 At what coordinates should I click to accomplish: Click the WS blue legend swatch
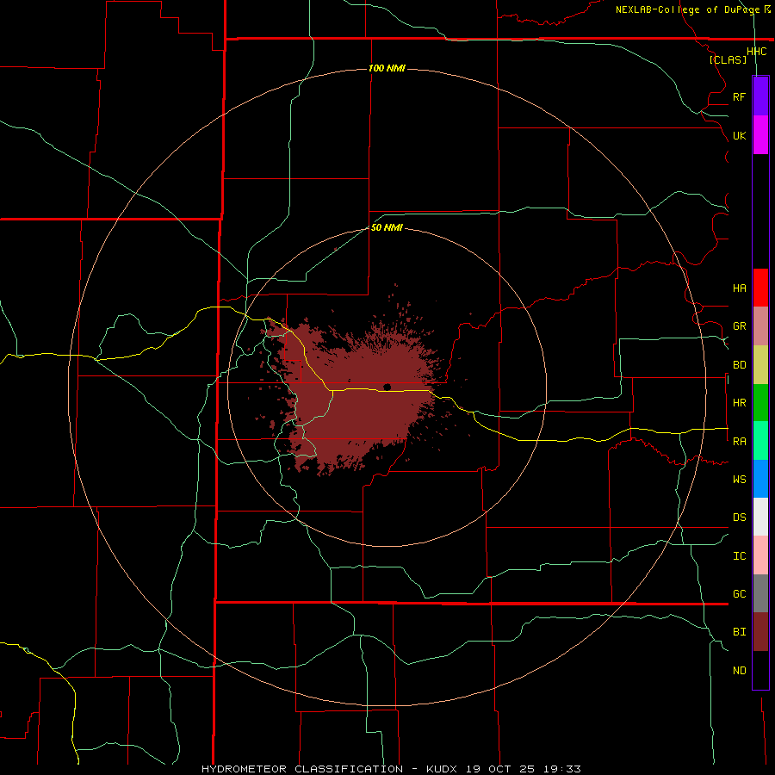coord(760,479)
